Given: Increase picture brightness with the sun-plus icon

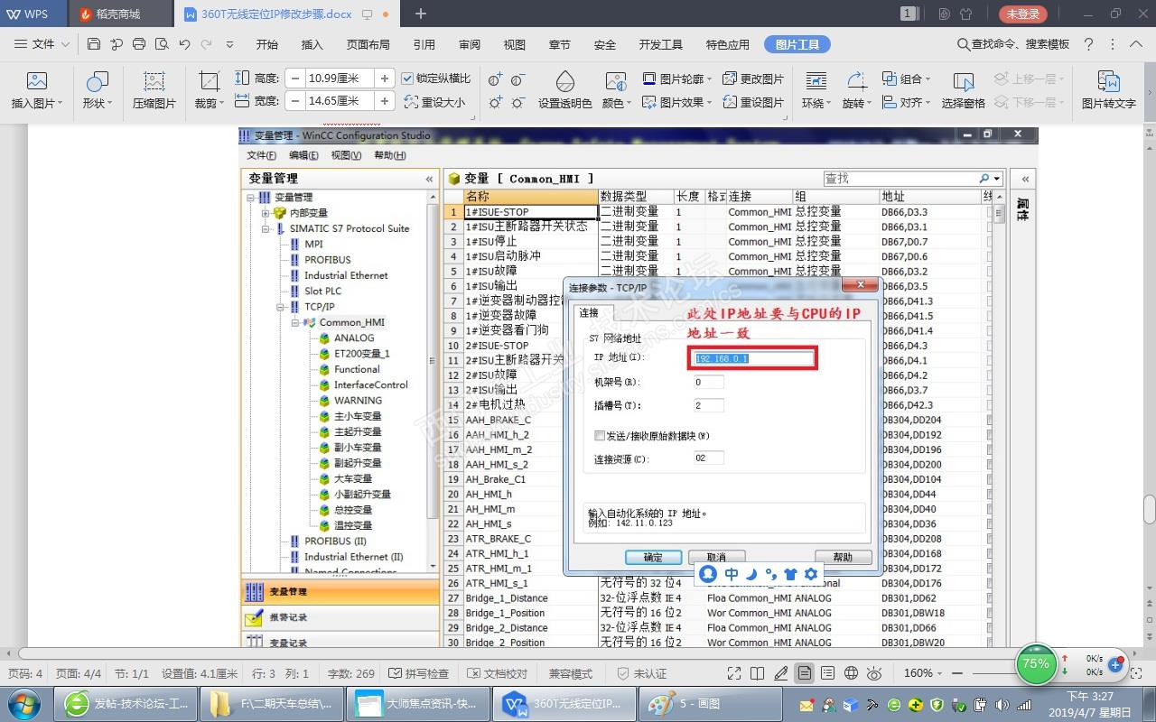Looking at the screenshot, I should 496,103.
